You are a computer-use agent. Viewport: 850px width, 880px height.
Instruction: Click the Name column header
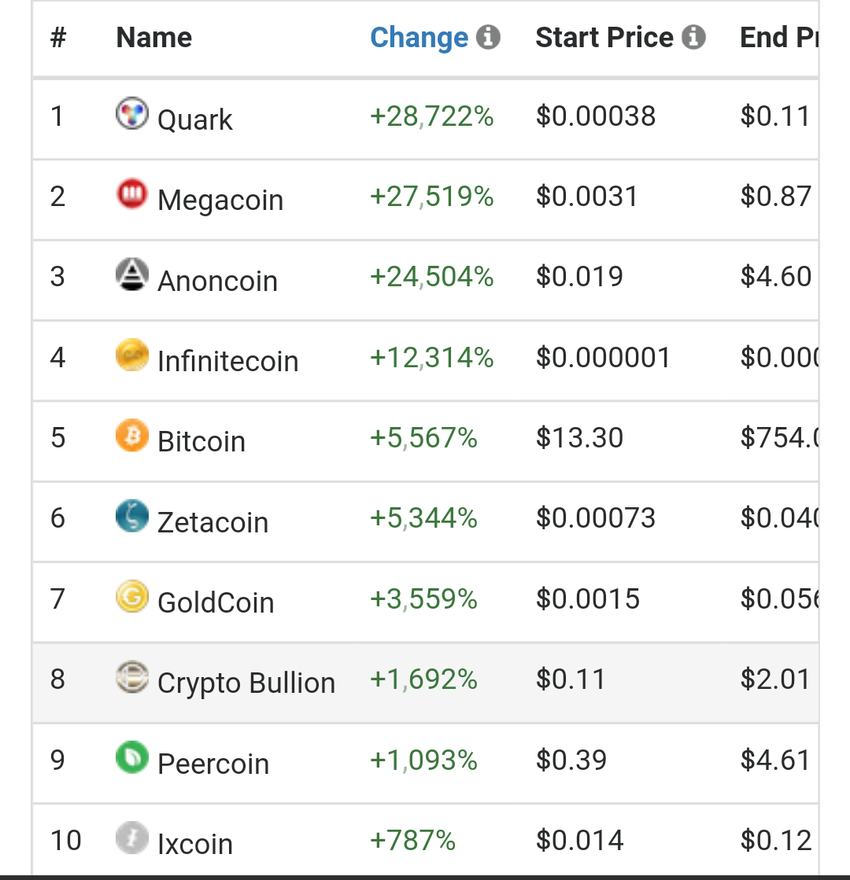click(x=154, y=38)
